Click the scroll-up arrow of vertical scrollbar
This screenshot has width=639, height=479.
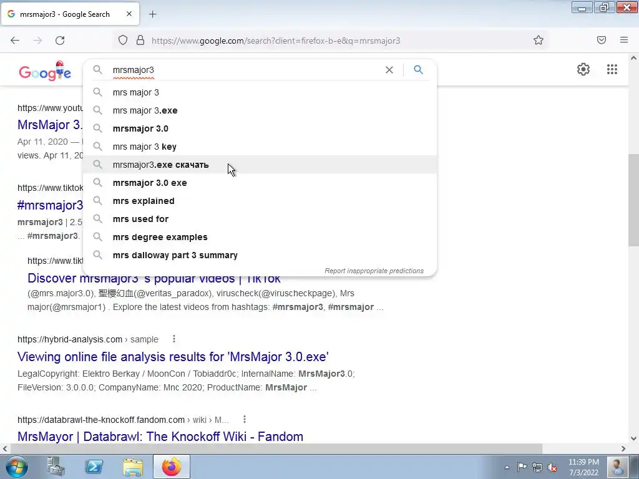[633, 58]
